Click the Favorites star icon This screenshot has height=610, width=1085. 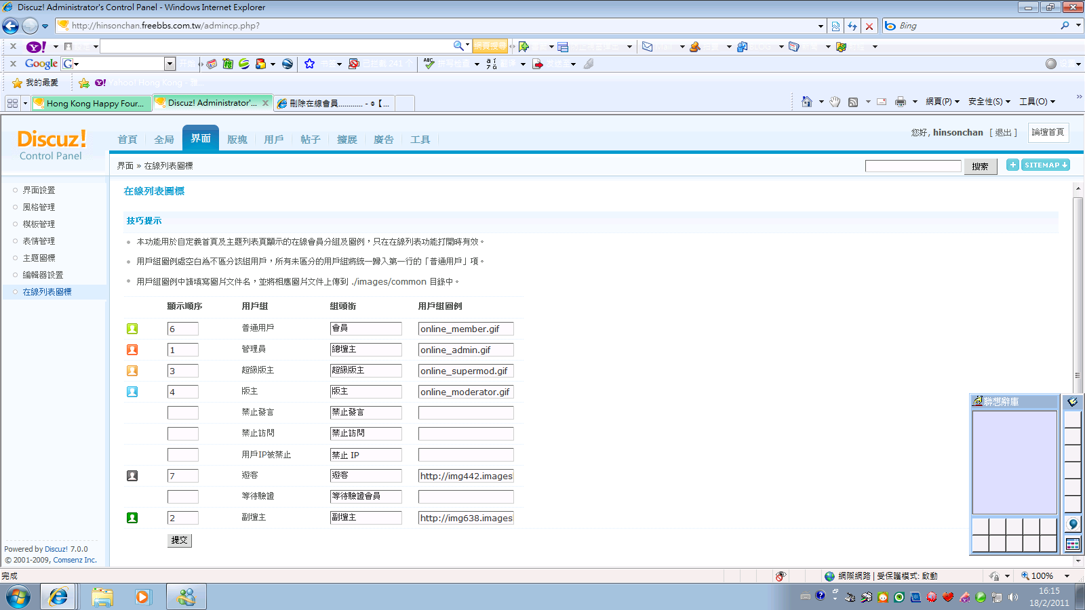point(18,83)
